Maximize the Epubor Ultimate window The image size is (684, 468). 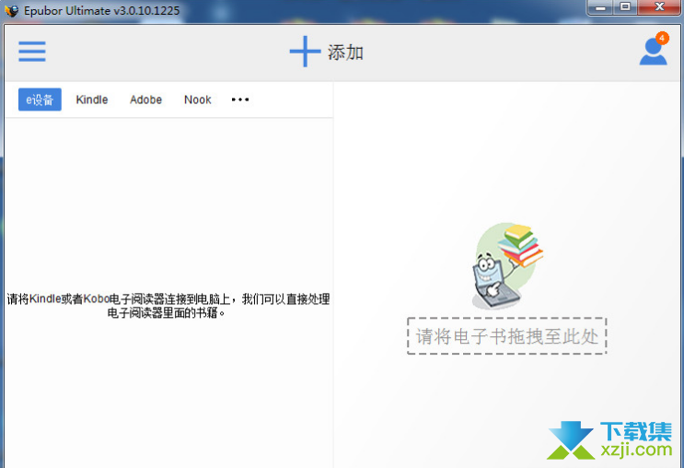coord(625,7)
